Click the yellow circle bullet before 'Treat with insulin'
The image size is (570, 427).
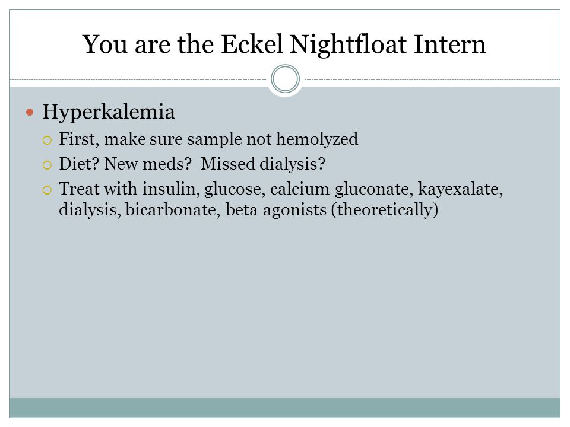coord(47,190)
